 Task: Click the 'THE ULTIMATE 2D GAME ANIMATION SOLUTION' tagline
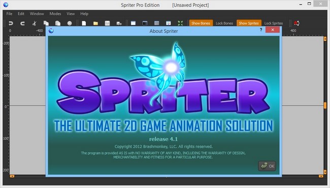coord(163,126)
